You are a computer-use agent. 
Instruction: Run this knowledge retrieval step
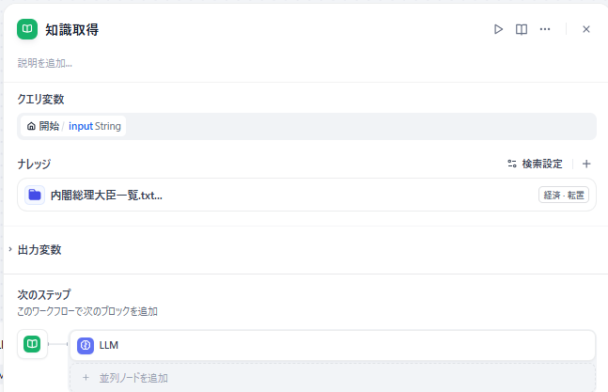point(498,29)
